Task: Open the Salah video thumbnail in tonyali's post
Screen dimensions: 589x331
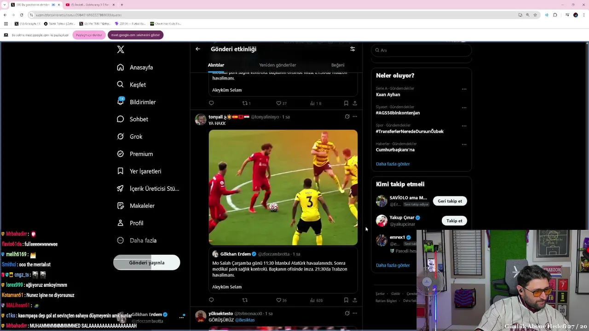Action: point(283,187)
